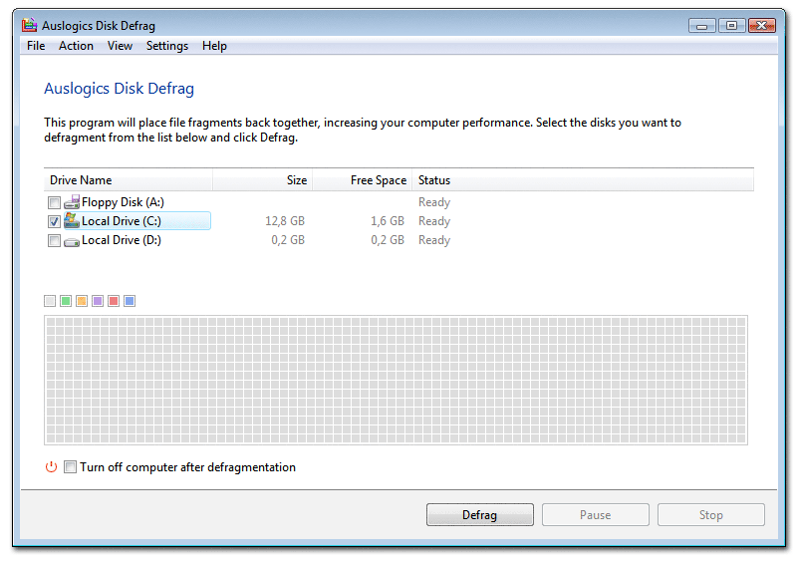The width and height of the screenshot is (797, 563).
Task: Open the View menu
Action: [120, 46]
